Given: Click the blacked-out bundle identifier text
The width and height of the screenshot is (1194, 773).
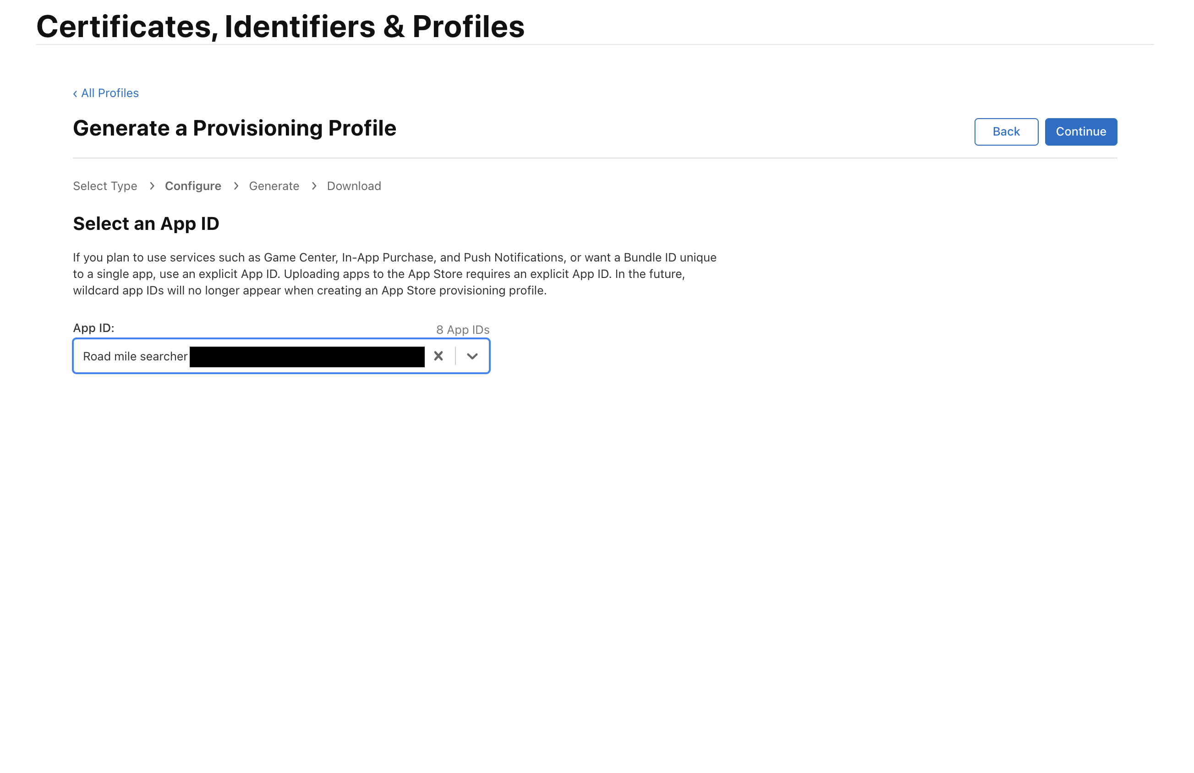Looking at the screenshot, I should point(307,357).
